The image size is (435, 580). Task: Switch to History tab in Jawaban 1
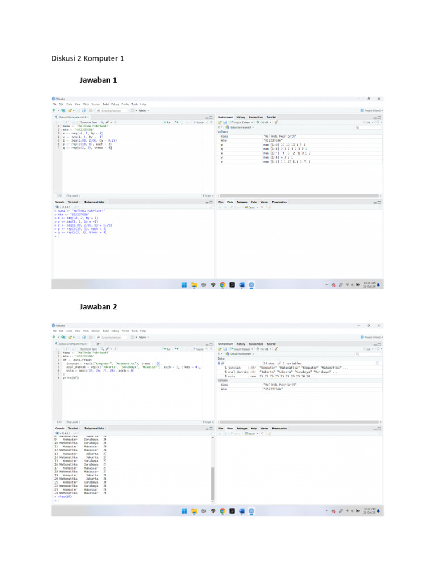(x=241, y=117)
